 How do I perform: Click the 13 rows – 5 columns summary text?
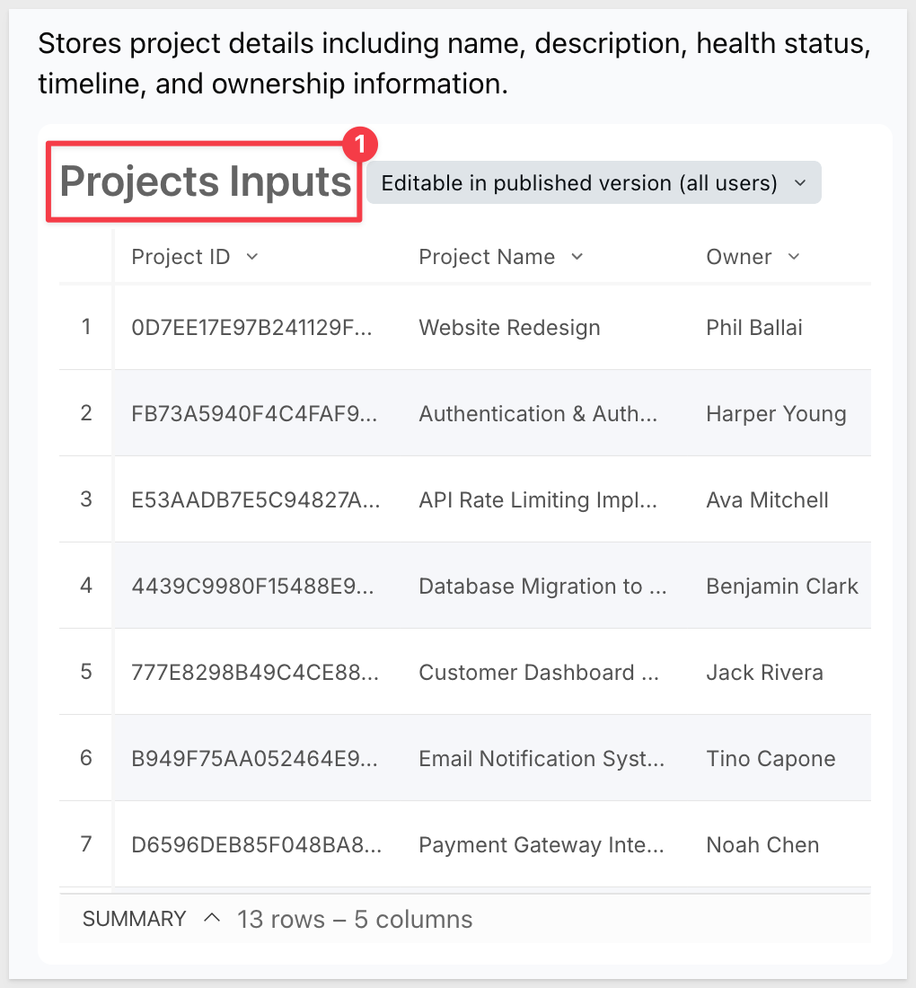(x=355, y=920)
